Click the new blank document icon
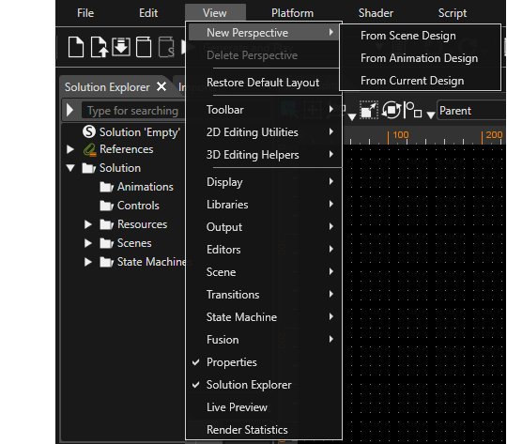 click(76, 47)
